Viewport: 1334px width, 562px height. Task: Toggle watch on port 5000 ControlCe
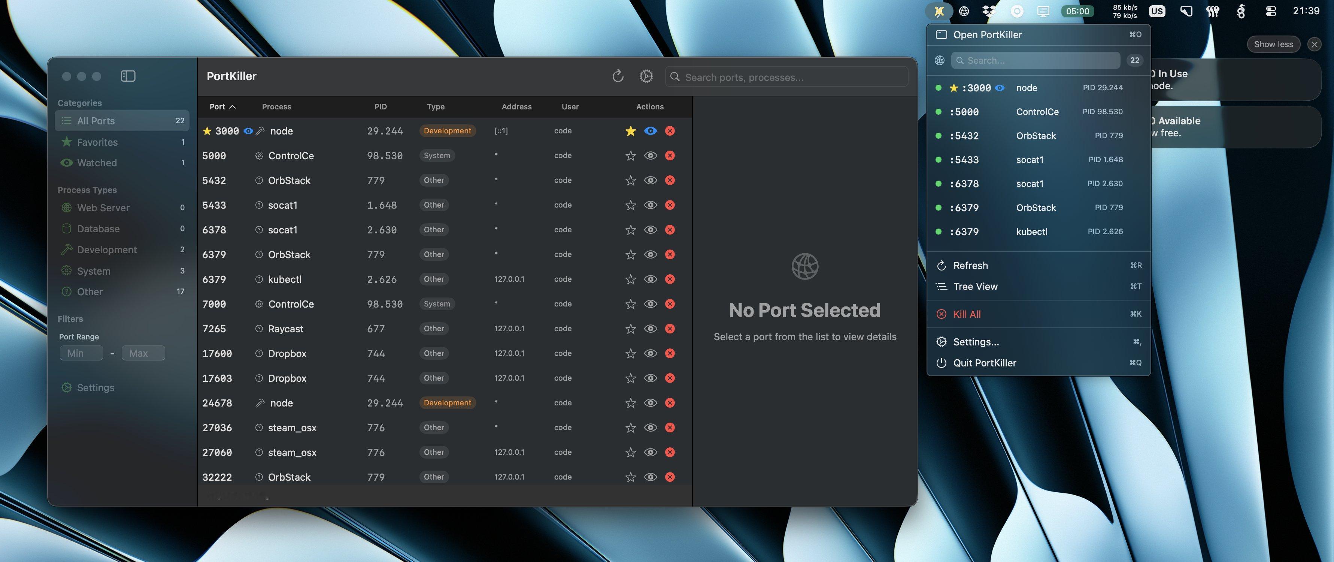click(x=650, y=155)
